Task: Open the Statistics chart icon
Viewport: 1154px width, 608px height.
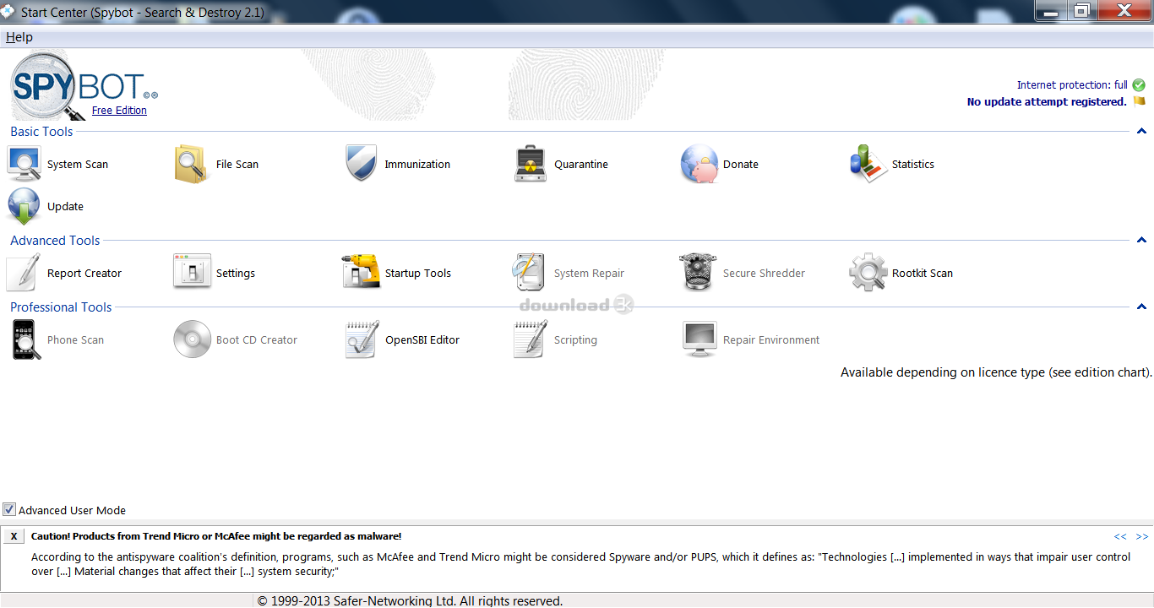Action: click(868, 164)
